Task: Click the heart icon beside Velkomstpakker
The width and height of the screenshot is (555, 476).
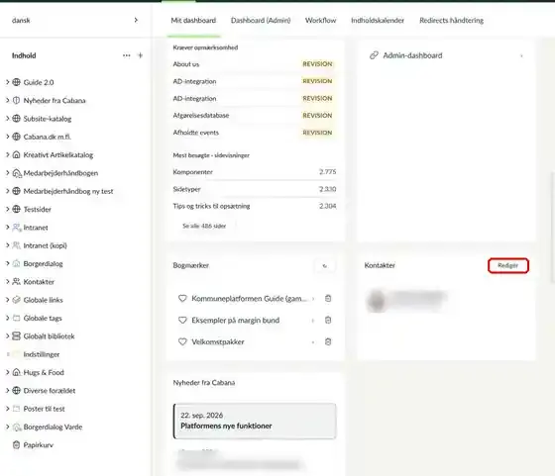Action: point(182,341)
